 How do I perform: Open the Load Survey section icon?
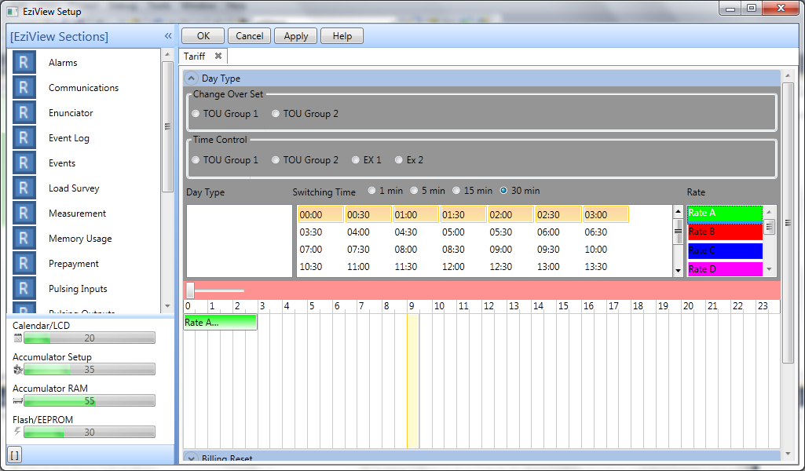pyautogui.click(x=24, y=188)
